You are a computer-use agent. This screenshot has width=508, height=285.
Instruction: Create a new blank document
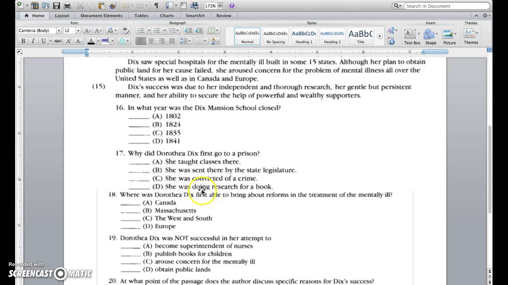[x=21, y=6]
